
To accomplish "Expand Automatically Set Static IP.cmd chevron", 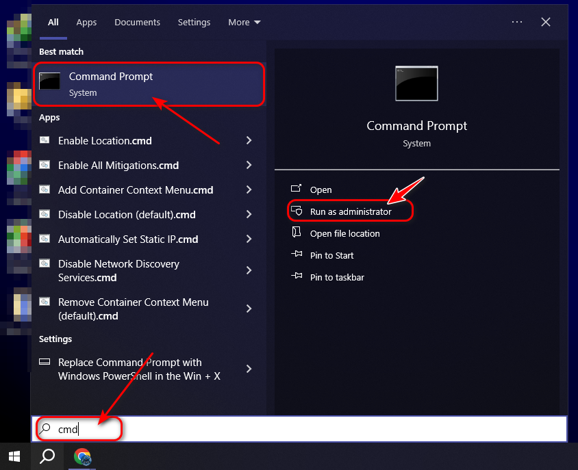I will 249,239.
